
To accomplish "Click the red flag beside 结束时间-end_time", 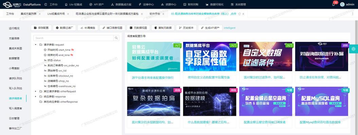I will [x=72, y=55].
